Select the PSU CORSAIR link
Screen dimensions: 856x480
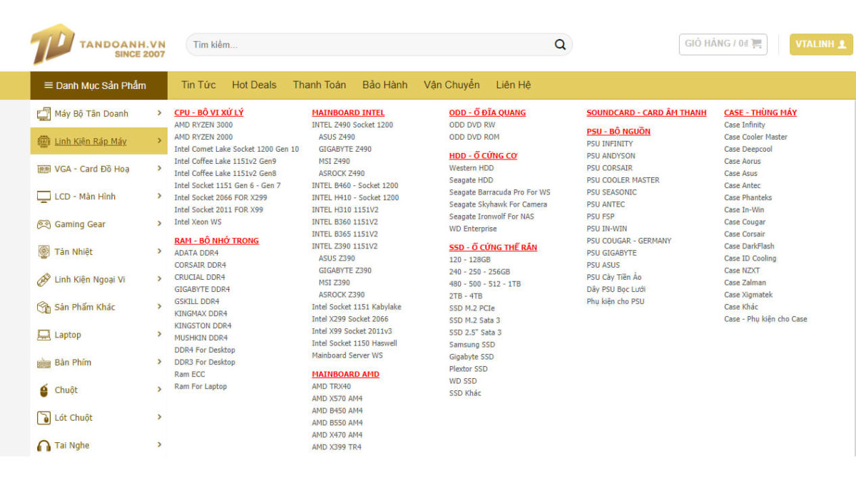click(609, 168)
